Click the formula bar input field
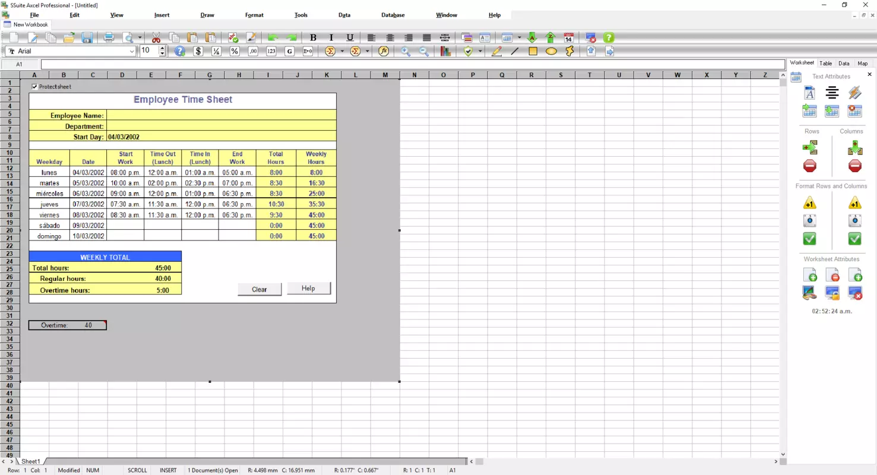 coord(413,64)
